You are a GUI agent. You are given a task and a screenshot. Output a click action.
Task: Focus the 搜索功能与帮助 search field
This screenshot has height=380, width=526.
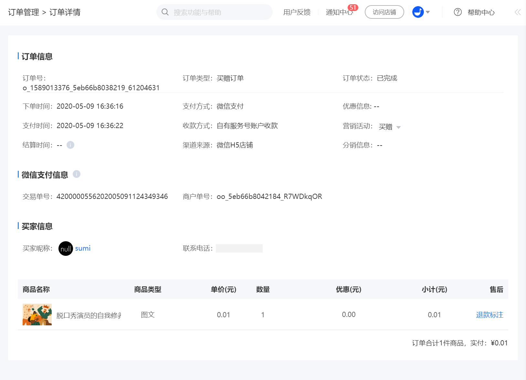point(215,12)
